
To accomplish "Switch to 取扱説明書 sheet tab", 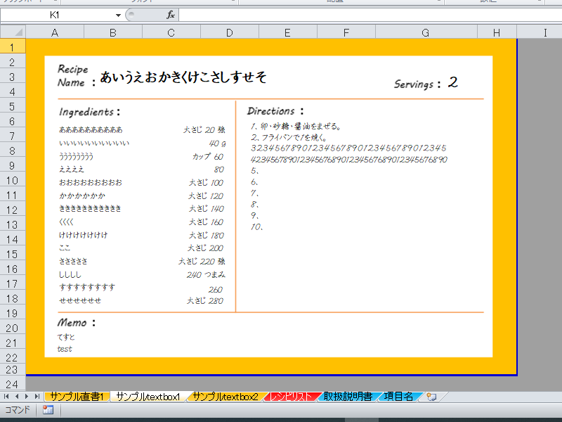I will click(x=348, y=397).
